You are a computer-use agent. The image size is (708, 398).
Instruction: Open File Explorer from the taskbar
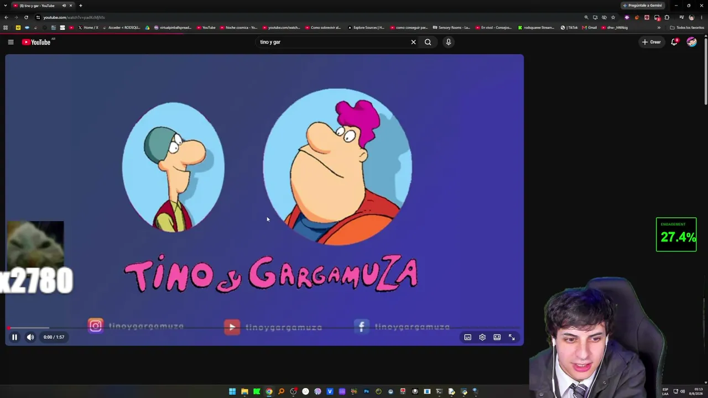(244, 391)
